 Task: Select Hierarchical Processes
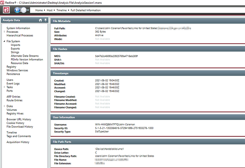point(20,35)
